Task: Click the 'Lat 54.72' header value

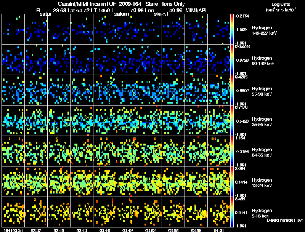Action: (79, 10)
